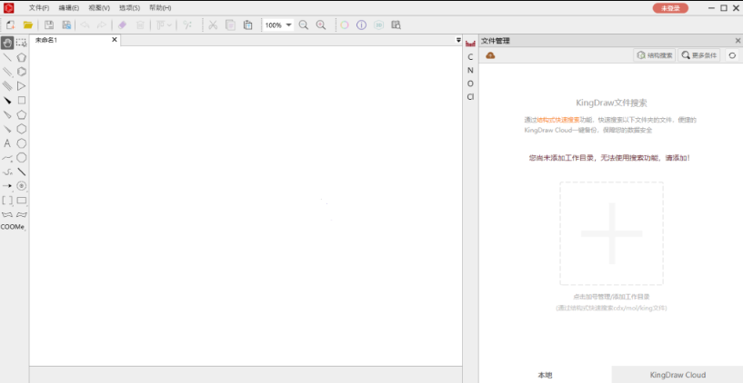Viewport: 743px width, 383px height.
Task: Click the cloud upload icon
Action: pyautogui.click(x=490, y=55)
